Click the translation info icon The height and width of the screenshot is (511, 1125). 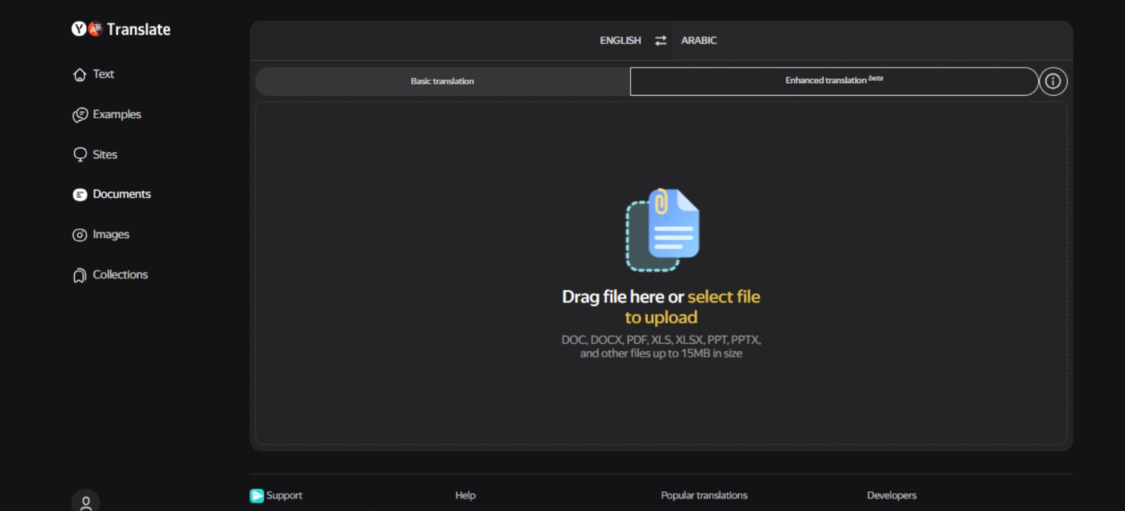(1053, 81)
